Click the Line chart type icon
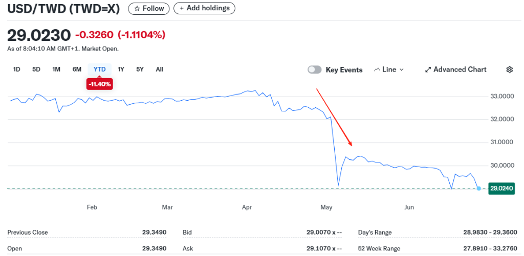Viewport: 524px width, 256px height. click(x=377, y=69)
